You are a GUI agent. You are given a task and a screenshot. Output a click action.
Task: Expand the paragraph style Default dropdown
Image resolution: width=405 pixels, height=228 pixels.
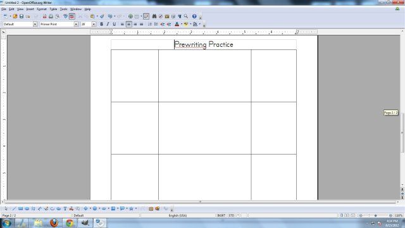(x=35, y=24)
